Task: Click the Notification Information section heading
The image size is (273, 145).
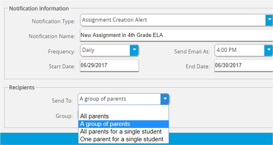Action: (39, 9)
